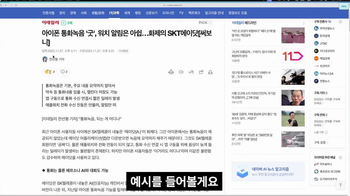Viewport: 350px width, 196px height.
Task: Open 세계 section
Action: point(127,13)
